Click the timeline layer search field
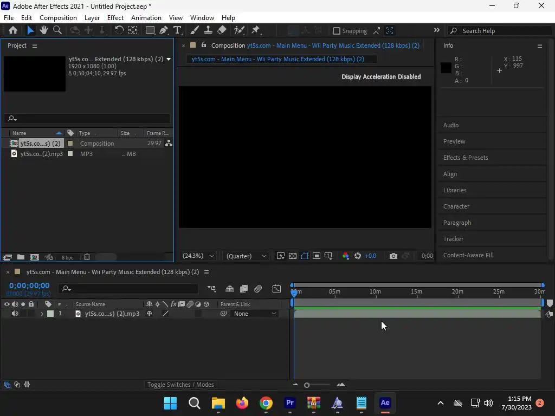The image size is (555, 416). pyautogui.click(x=128, y=289)
